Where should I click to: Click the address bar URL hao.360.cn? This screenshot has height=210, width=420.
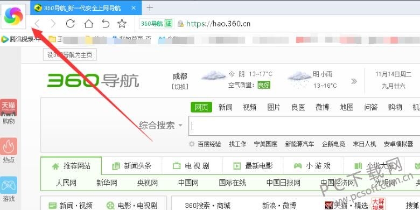tap(218, 24)
